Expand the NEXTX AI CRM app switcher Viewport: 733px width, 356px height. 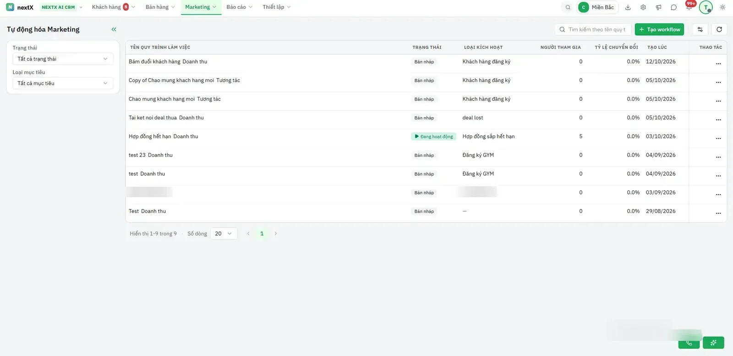[62, 7]
